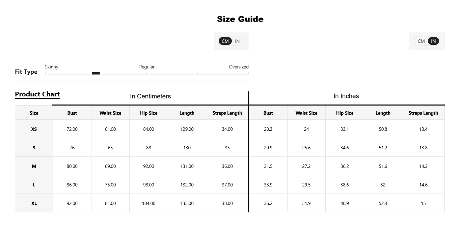This screenshot has width=463, height=236.
Task: Switch left unit toggle to IN
Action: 238,41
